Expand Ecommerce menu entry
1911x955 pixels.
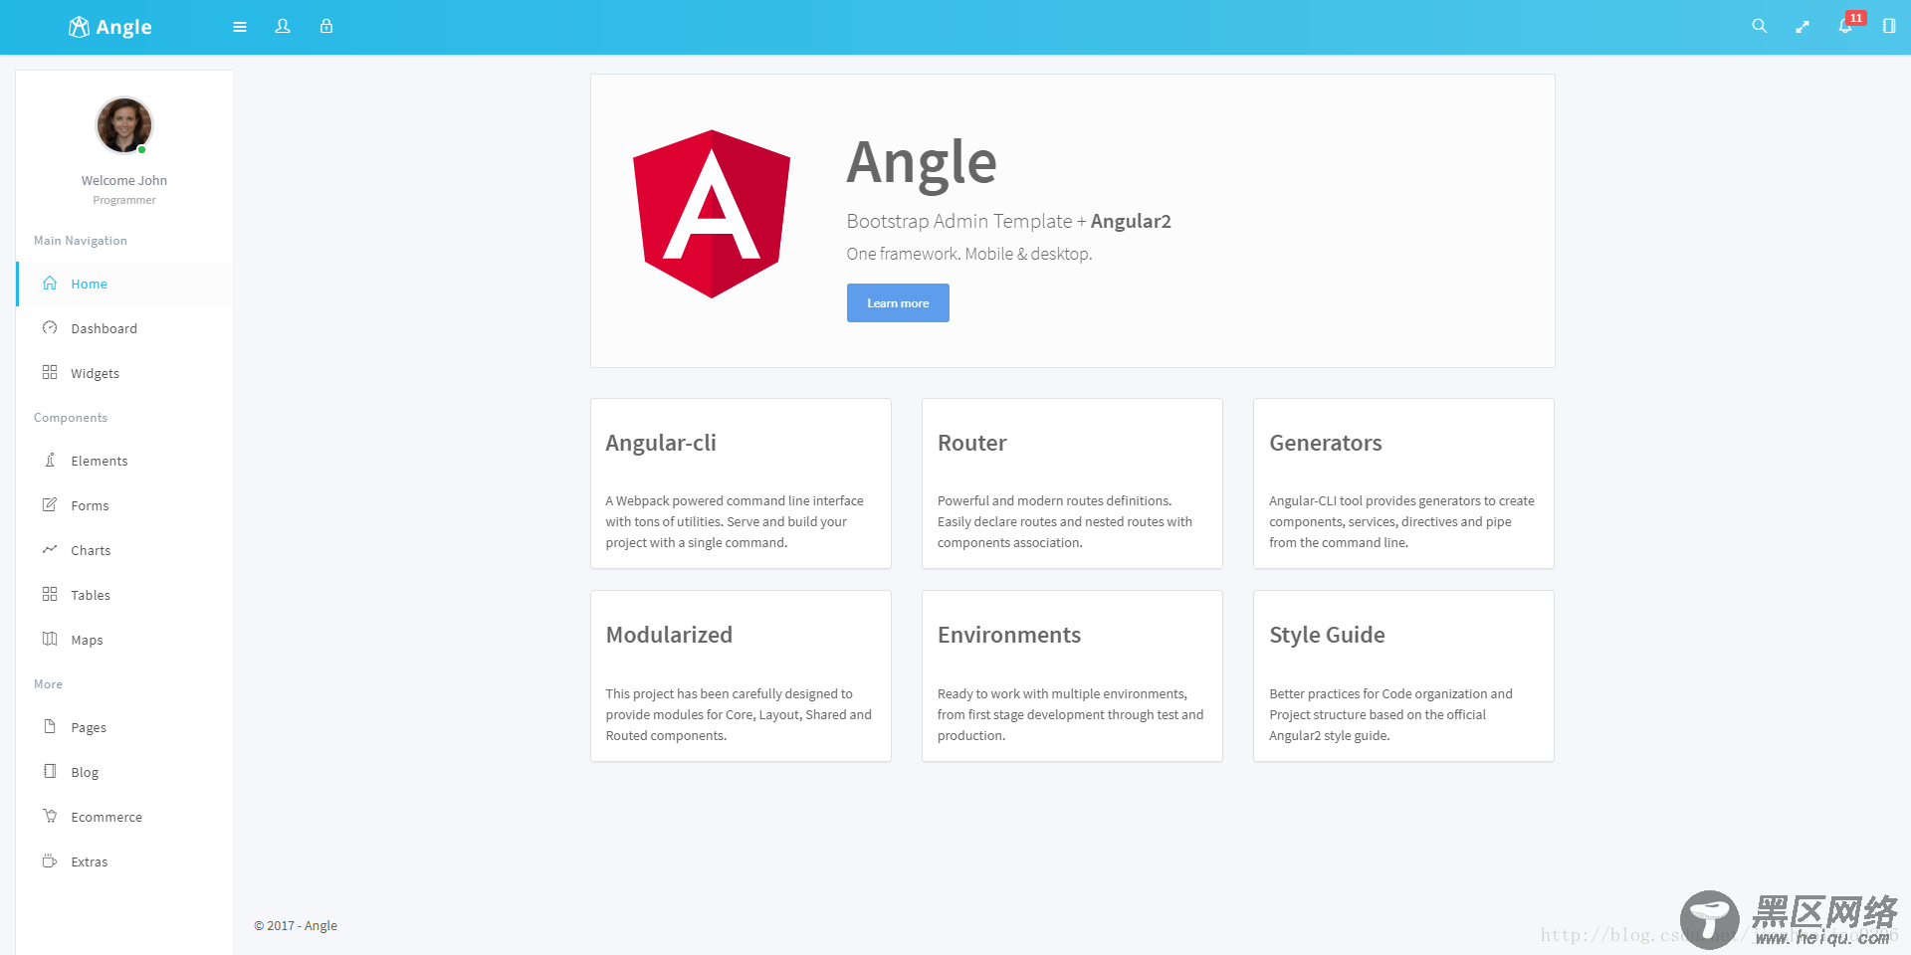point(124,817)
